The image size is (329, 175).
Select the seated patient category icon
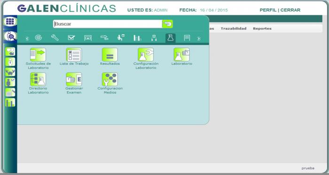pos(121,38)
